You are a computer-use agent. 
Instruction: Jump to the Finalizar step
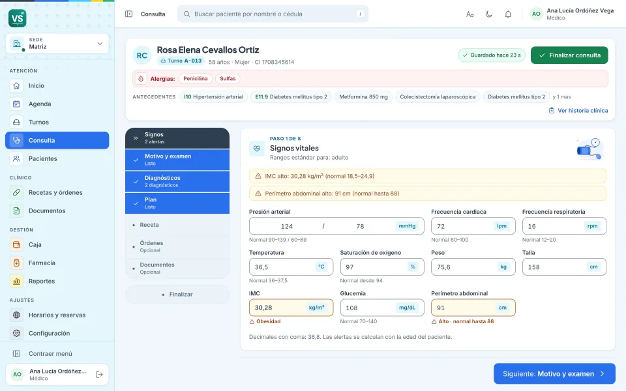point(177,295)
